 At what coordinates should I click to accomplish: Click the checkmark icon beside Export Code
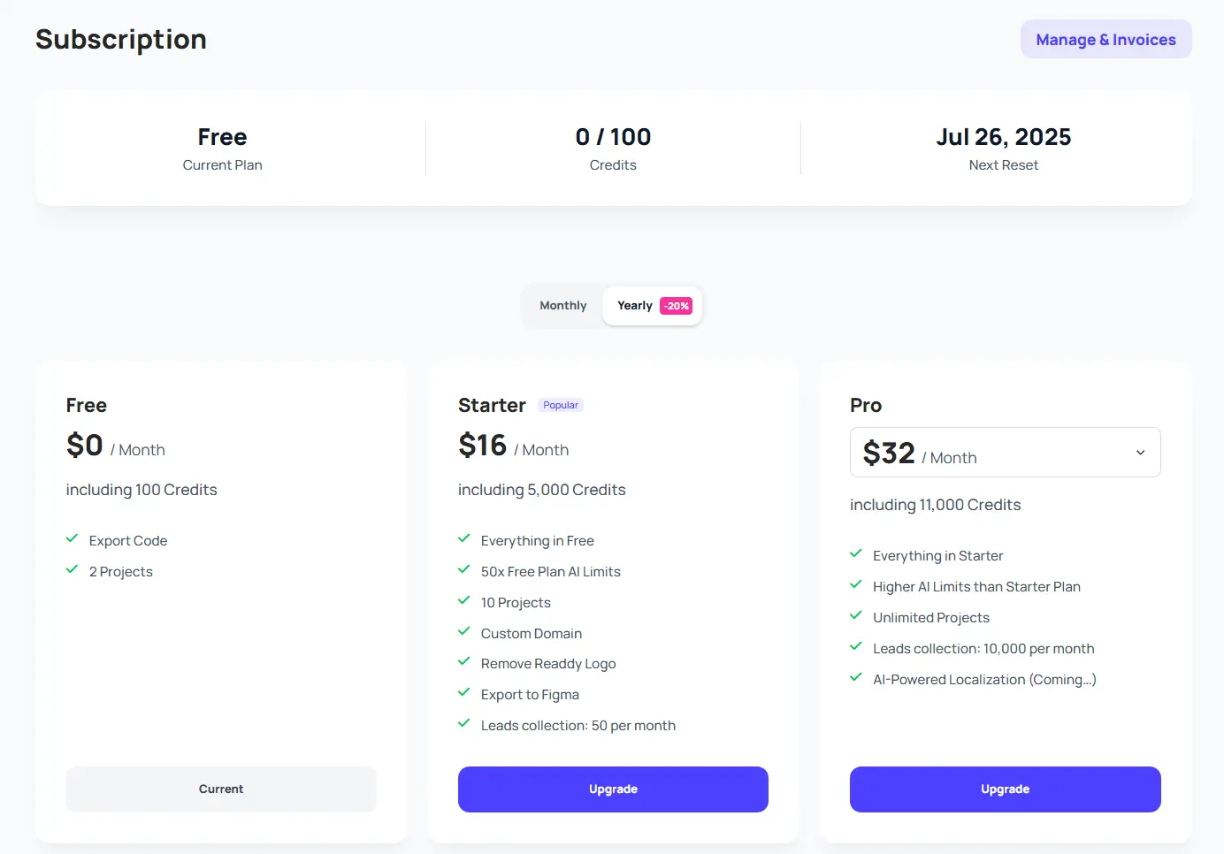tap(73, 538)
